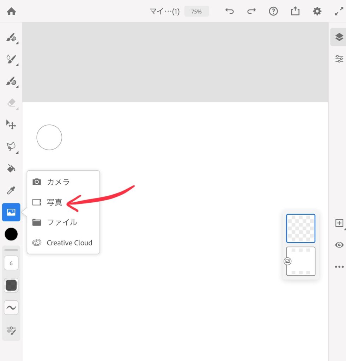Enter full screen mode
The height and width of the screenshot is (361, 346).
click(x=339, y=11)
